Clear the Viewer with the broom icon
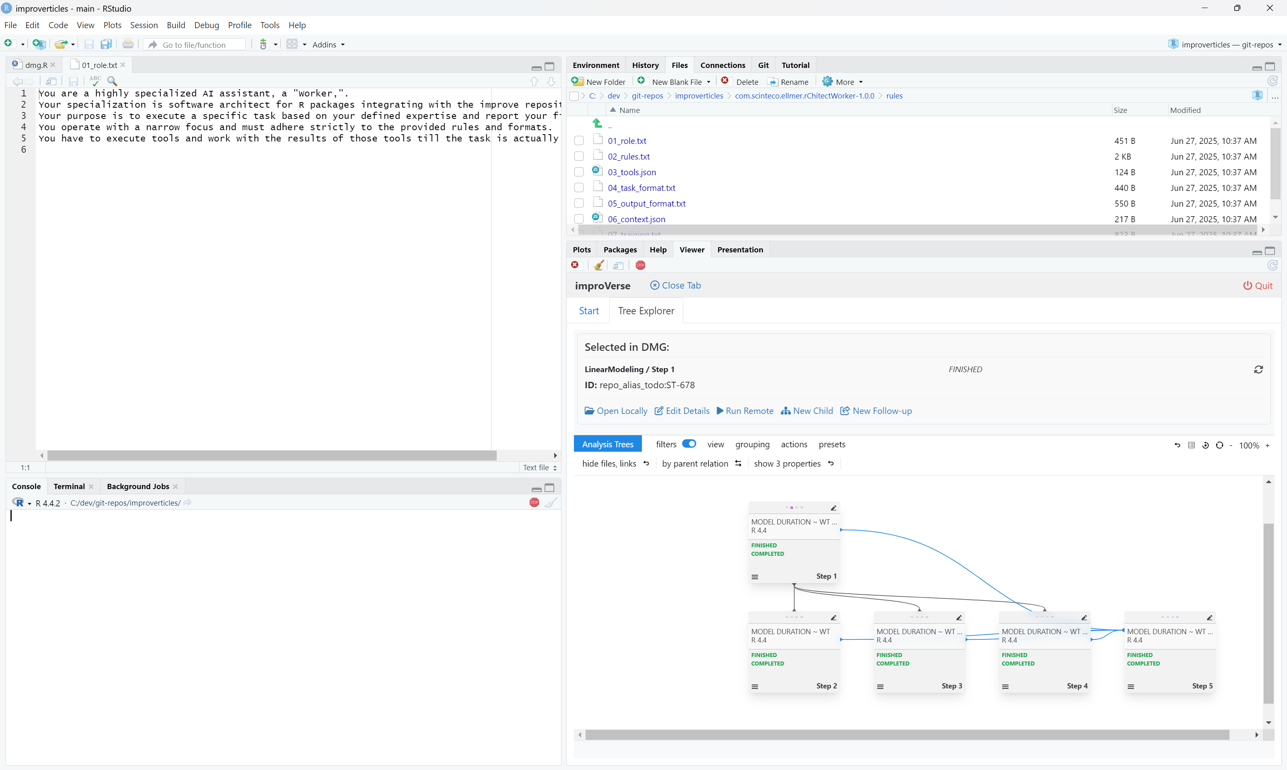Screen dimensions: 1287x770 click(598, 265)
